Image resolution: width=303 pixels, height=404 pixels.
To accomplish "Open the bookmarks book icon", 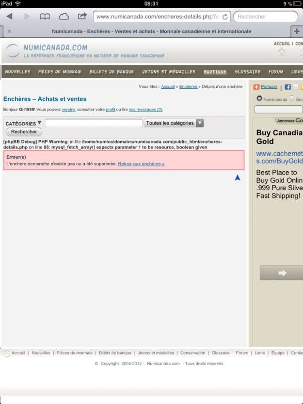I will point(45,16).
